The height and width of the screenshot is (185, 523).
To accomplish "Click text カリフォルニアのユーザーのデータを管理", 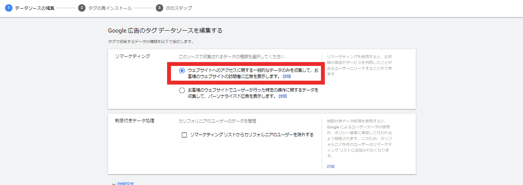I will click(217, 121).
